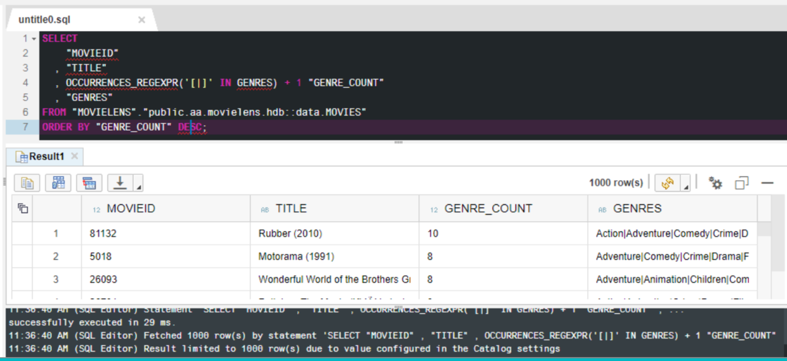This screenshot has height=361, width=787.
Task: Place cursor on line 7 ORDER BY clause
Action: coord(124,127)
